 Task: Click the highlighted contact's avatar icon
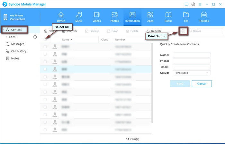pos(55,69)
